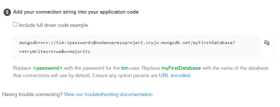The image size is (280, 107).
Task: Click the green <password> highlighted word
Action: pos(48,68)
